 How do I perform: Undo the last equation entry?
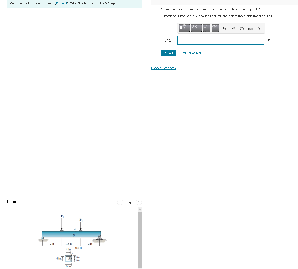click(x=224, y=28)
